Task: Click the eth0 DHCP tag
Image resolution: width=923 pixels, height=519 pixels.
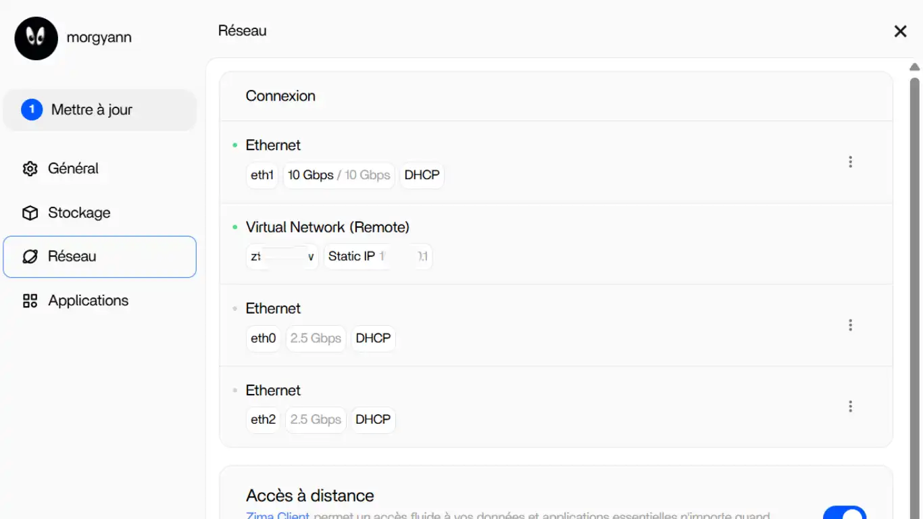Action: [x=373, y=338]
